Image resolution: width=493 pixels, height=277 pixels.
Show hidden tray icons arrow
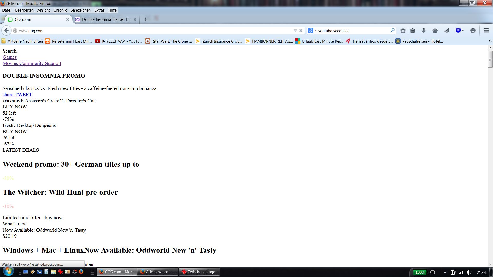coord(445,272)
